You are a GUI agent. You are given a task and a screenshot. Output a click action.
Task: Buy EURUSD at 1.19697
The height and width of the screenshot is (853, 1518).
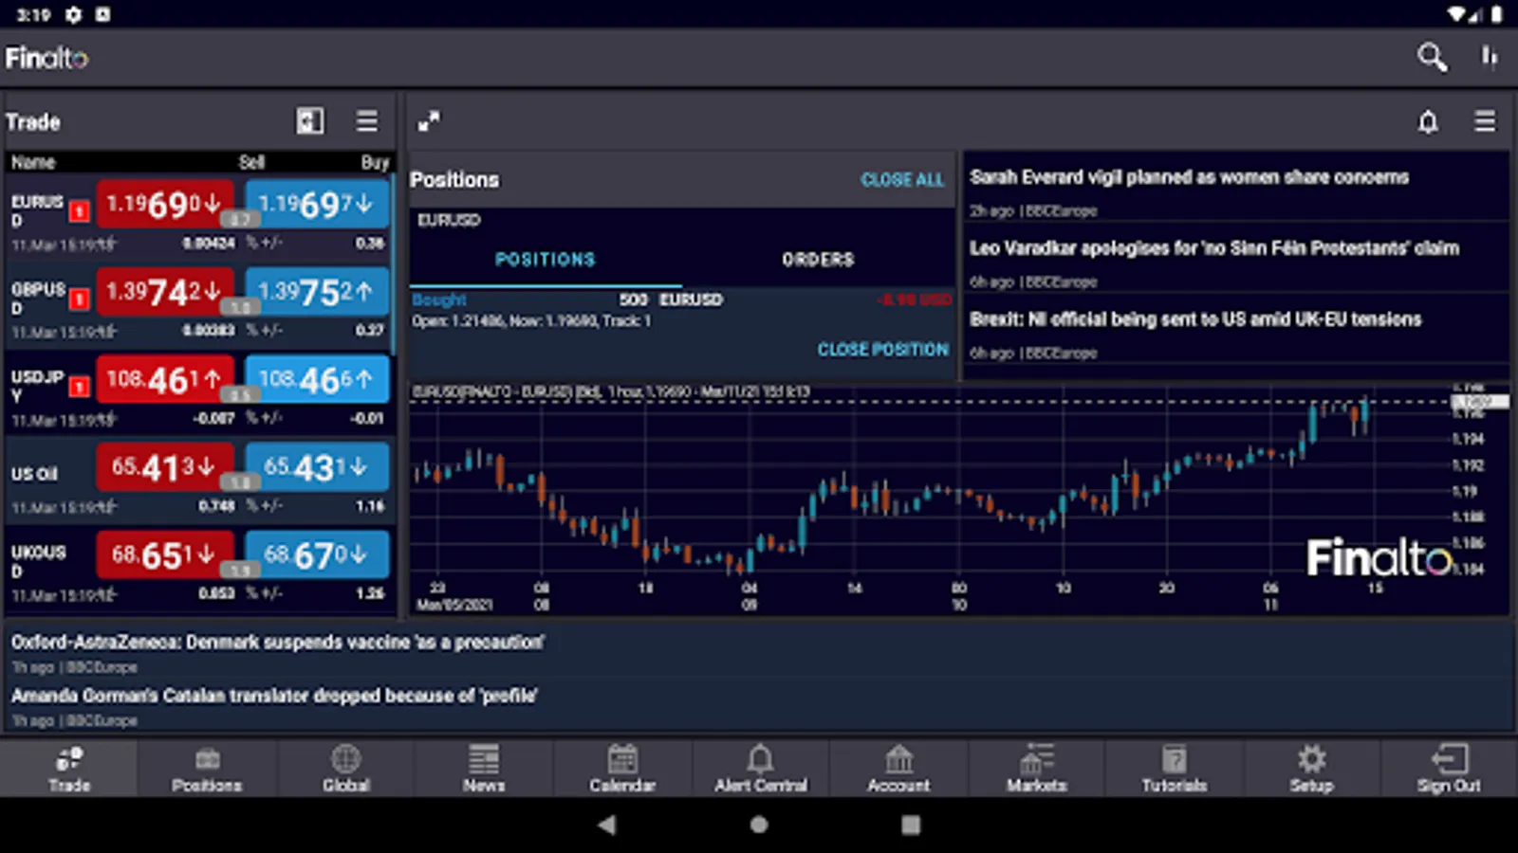tap(317, 204)
